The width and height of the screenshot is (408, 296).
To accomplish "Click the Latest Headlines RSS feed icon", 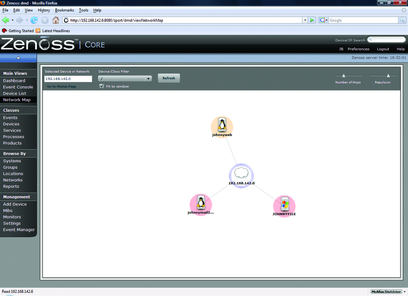I will click(38, 31).
